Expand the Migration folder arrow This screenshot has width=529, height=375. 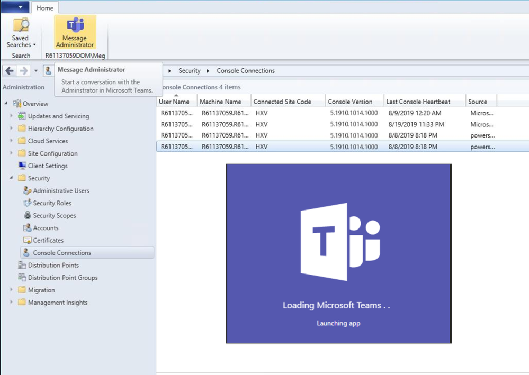(11, 290)
